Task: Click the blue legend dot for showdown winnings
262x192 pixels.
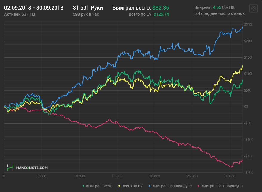Action: point(149,186)
